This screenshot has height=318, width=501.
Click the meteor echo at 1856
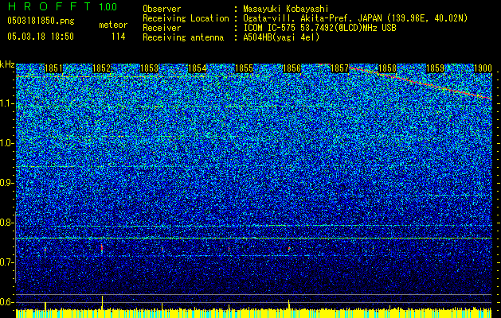[289, 249]
